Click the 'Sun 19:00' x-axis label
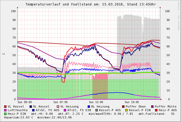181x122 pixels. pyautogui.click(x=132, y=102)
